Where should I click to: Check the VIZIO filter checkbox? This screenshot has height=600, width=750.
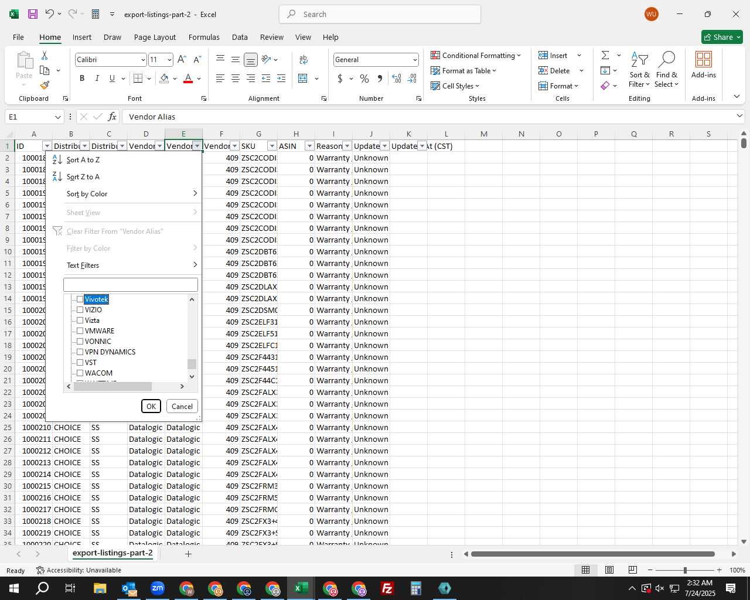80,310
